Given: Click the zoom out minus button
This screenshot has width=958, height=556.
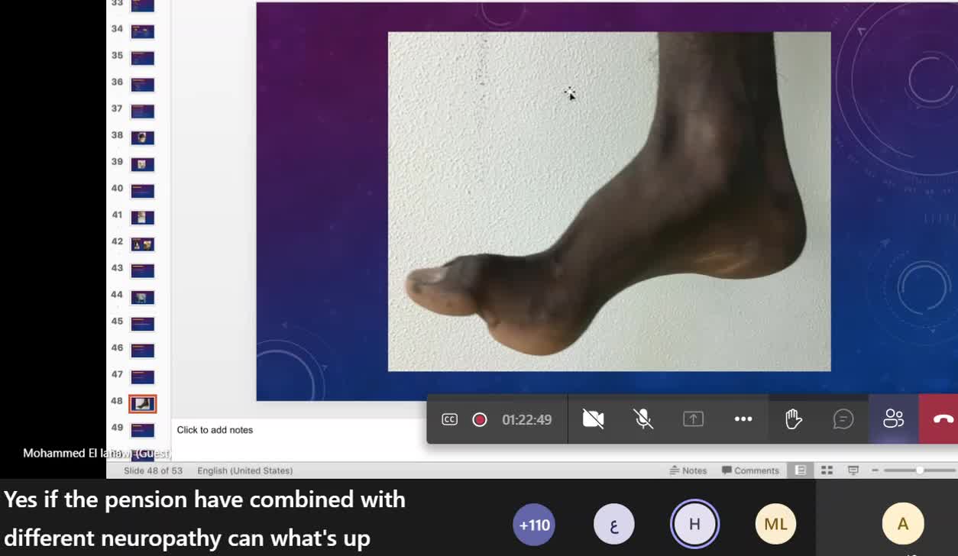Looking at the screenshot, I should [875, 470].
